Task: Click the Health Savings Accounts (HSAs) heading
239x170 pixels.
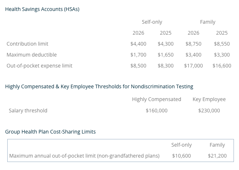Action: point(42,9)
